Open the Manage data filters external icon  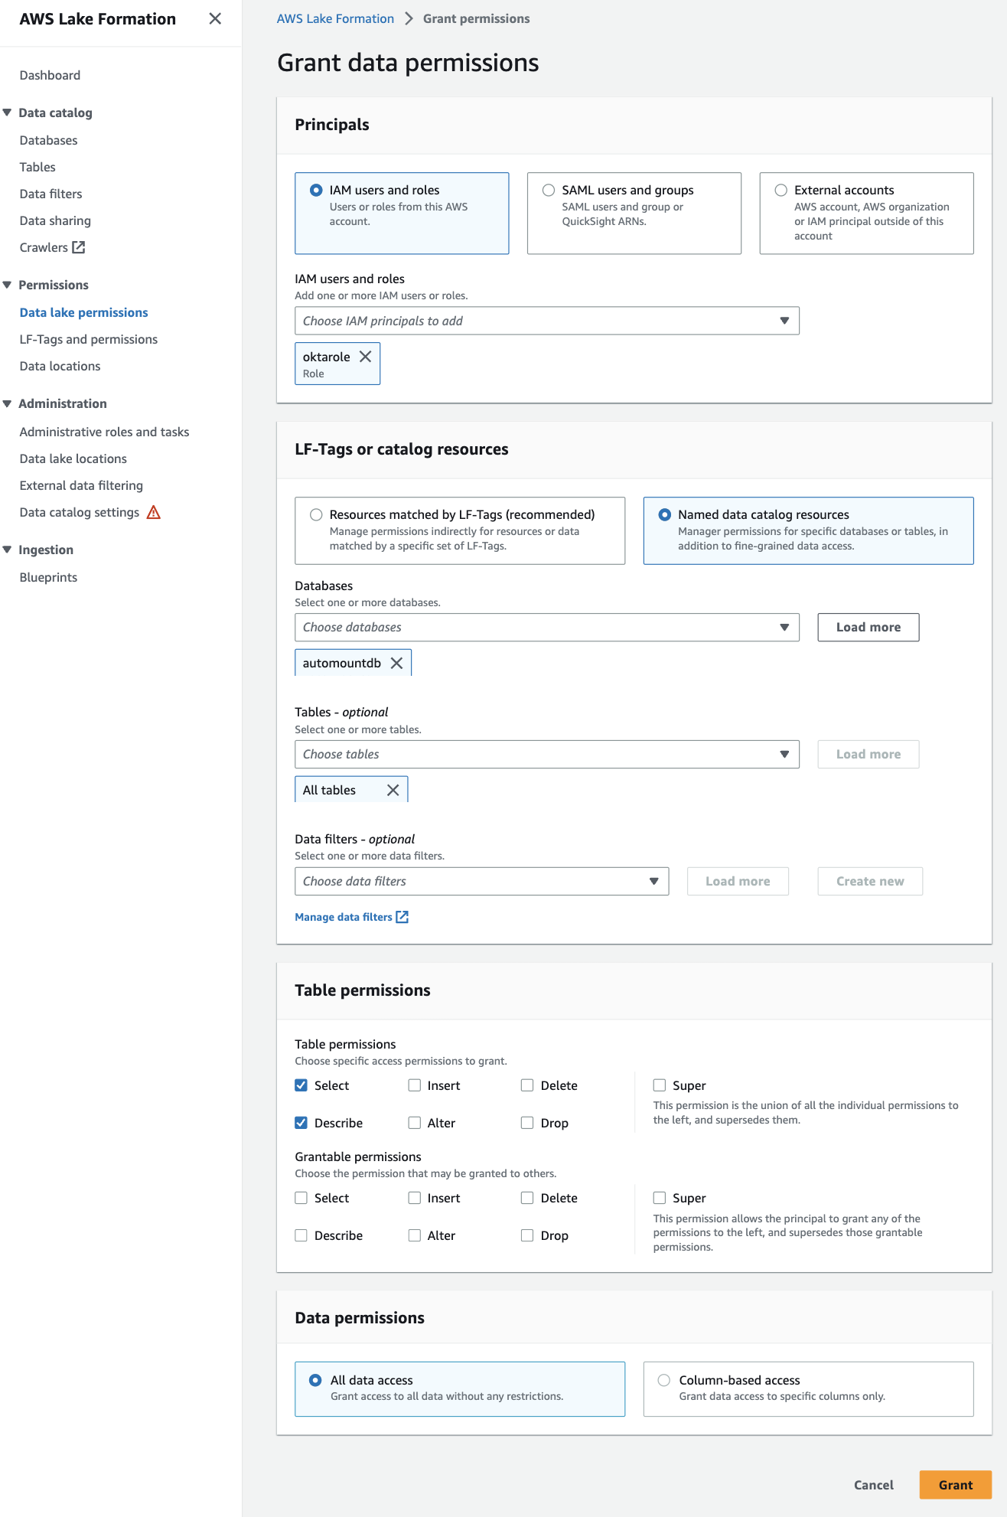[x=402, y=917]
